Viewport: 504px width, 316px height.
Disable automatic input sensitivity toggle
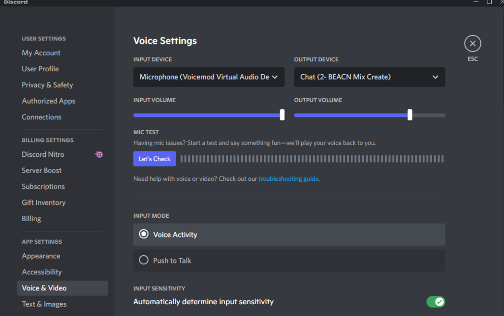(x=435, y=301)
